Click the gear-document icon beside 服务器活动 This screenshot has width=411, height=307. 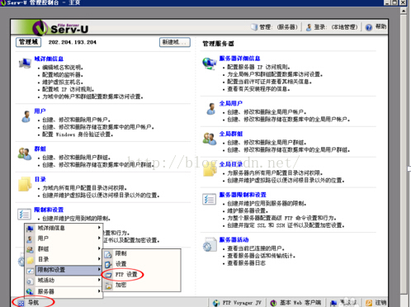[x=210, y=244]
